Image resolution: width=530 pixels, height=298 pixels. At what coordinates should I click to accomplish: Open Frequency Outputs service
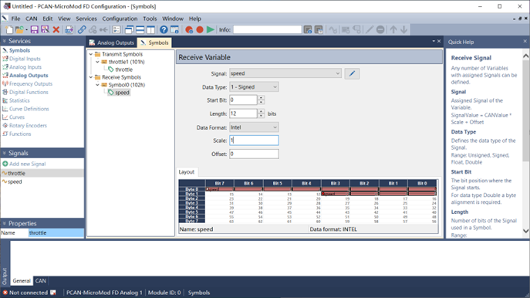[x=31, y=84]
